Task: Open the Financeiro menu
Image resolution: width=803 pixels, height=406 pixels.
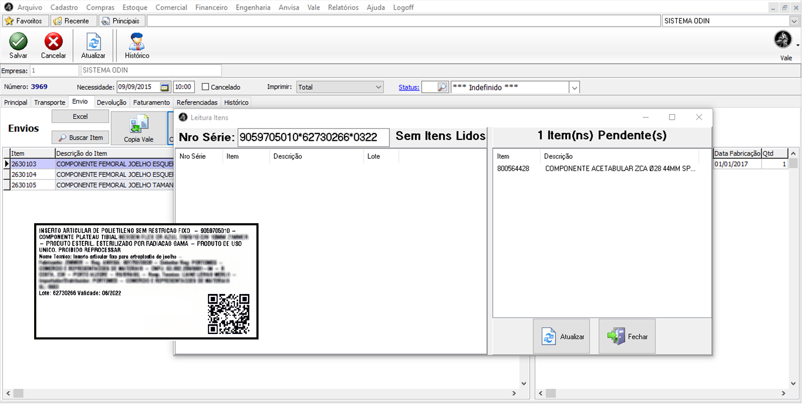Action: click(211, 8)
